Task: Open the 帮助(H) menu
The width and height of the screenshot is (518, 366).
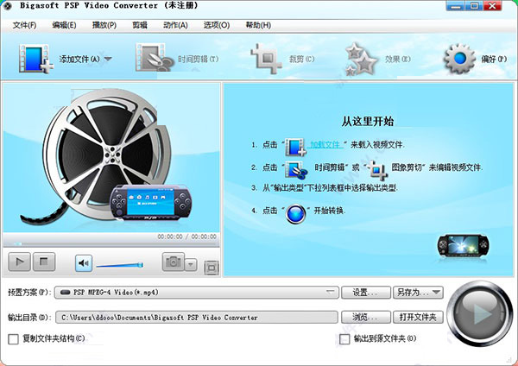Action: coord(258,25)
